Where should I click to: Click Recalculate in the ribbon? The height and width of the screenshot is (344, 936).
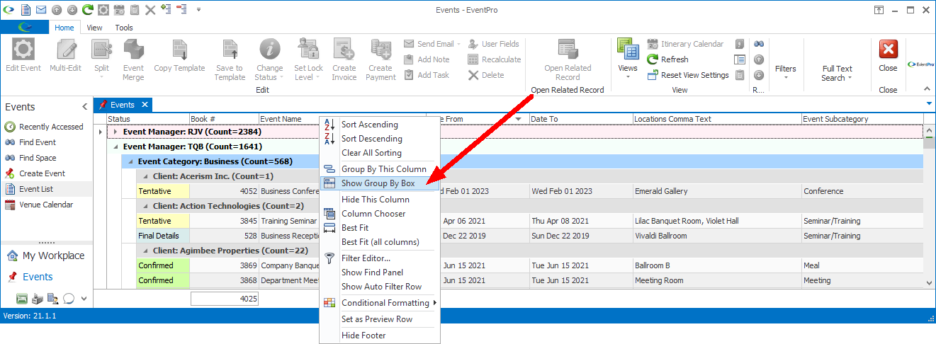click(x=495, y=59)
